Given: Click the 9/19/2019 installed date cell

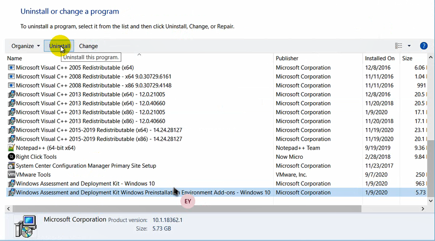Looking at the screenshot, I should pos(378,148).
